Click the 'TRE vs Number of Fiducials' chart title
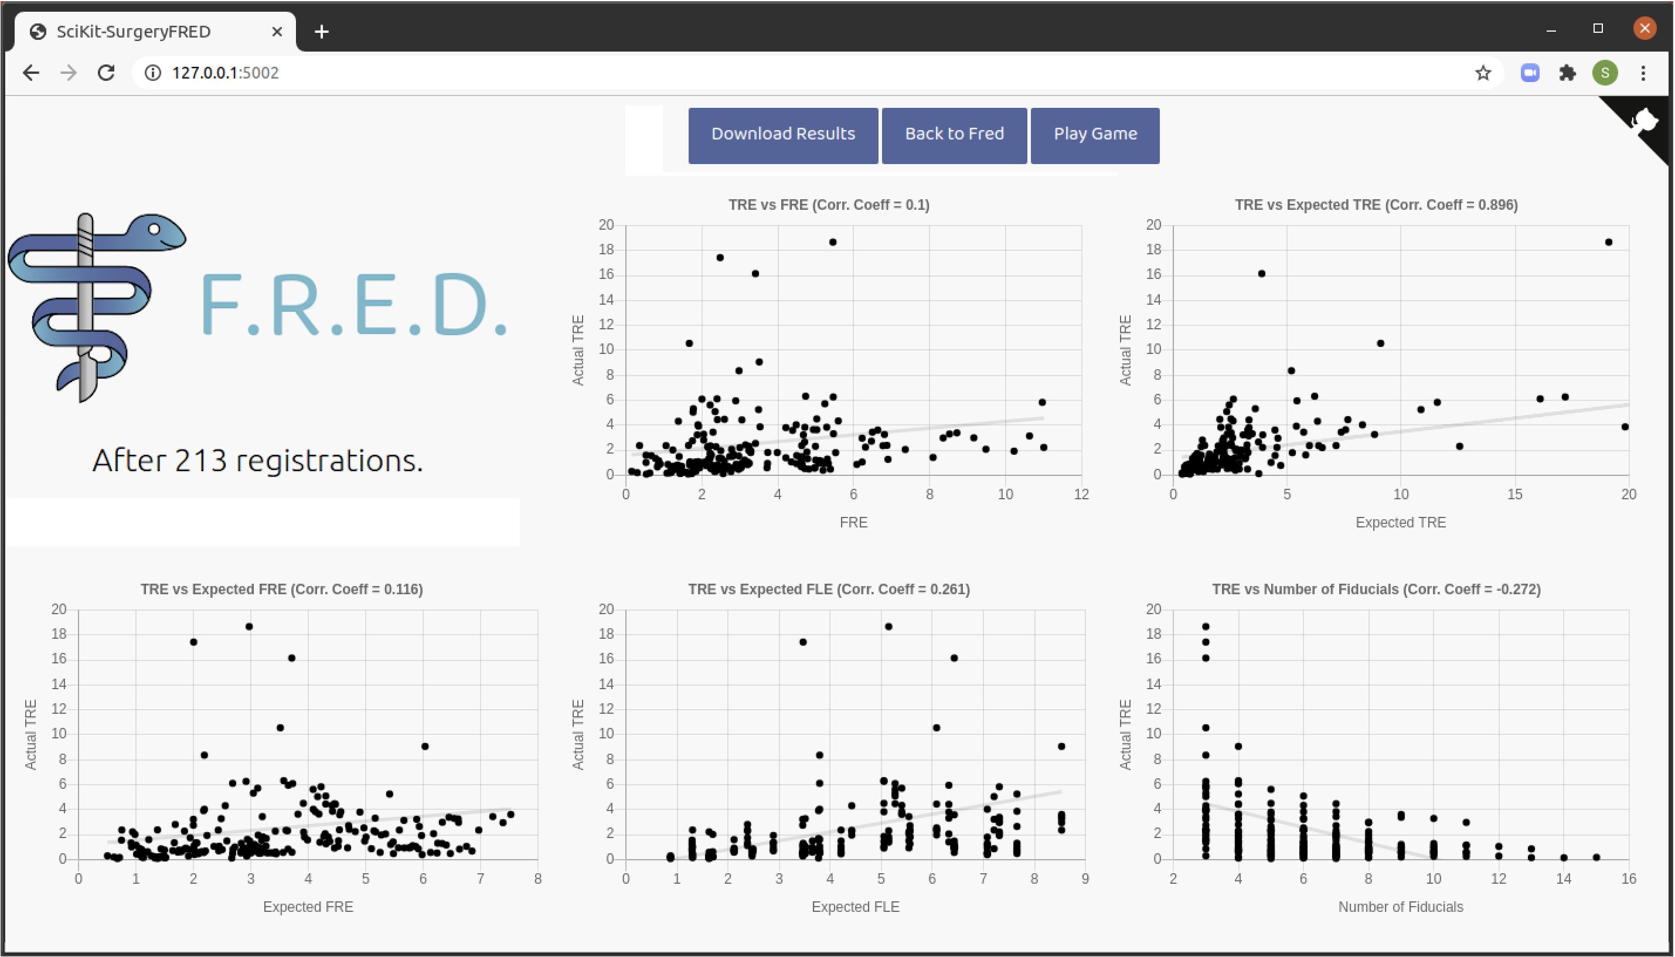Screen dimensions: 1675x957 coord(1376,589)
